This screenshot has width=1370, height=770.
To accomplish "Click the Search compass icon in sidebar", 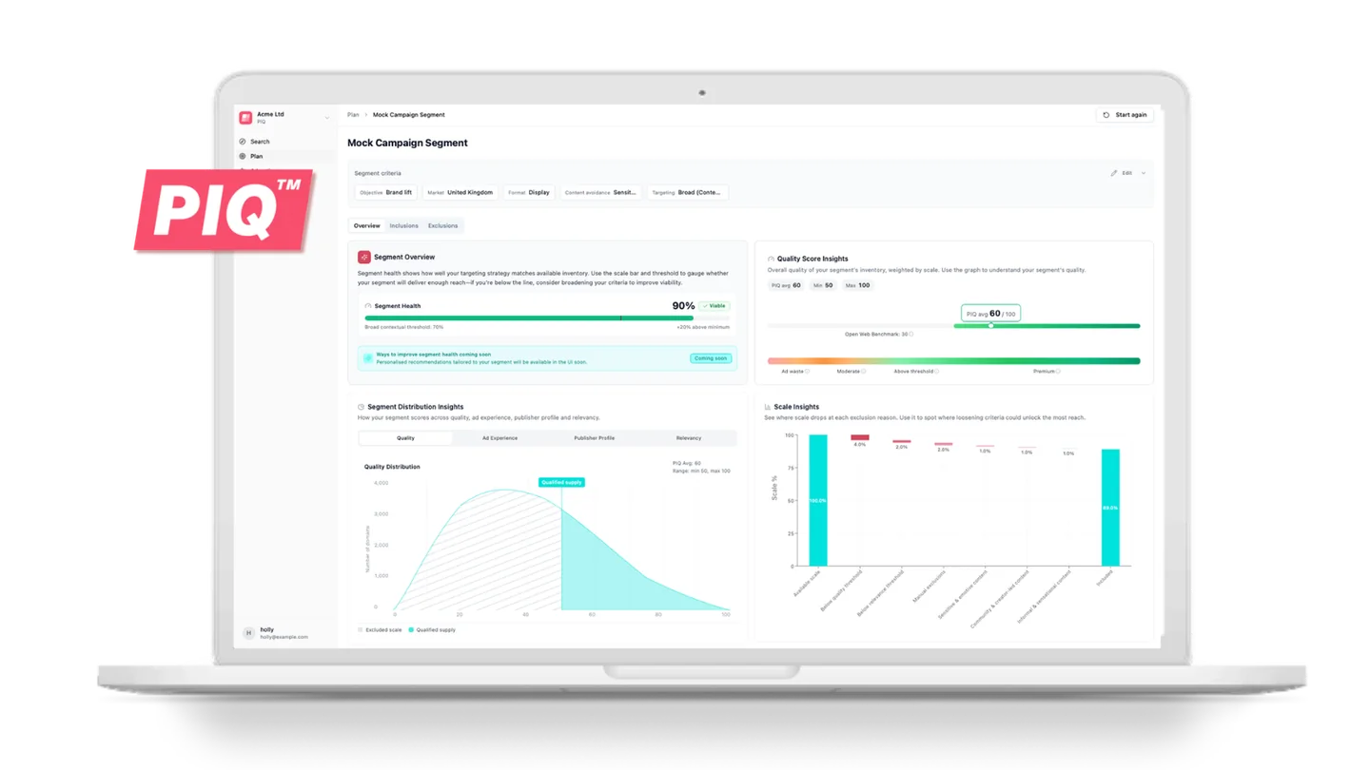I will pos(243,142).
